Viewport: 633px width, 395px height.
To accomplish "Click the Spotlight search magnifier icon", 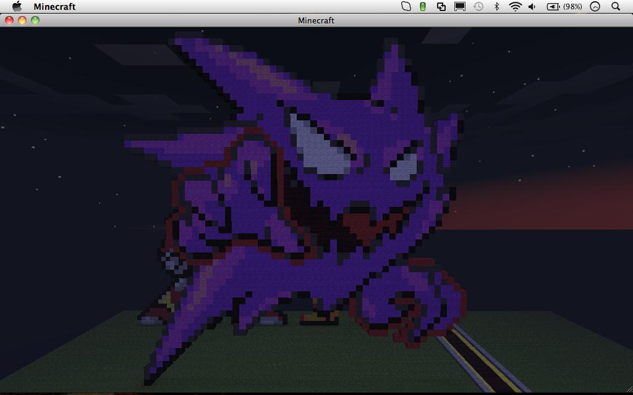I will (616, 6).
